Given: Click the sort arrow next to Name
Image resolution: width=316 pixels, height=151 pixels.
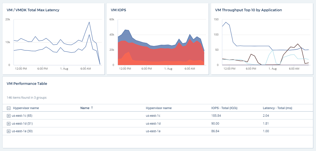Looking at the screenshot, I should point(92,108).
